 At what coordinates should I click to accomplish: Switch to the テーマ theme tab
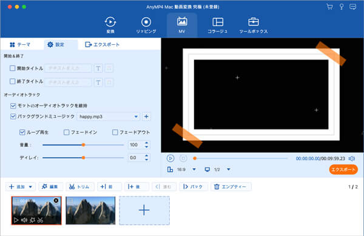pyautogui.click(x=20, y=44)
